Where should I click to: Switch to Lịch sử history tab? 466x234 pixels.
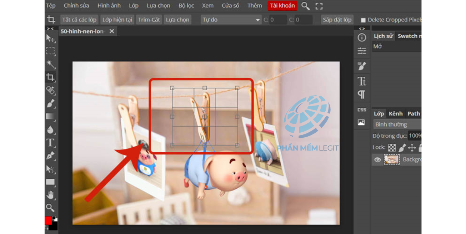[384, 36]
